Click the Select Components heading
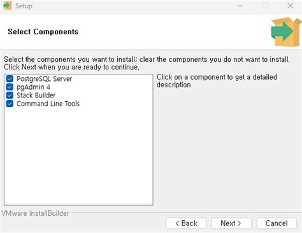This screenshot has width=302, height=233. [43, 32]
